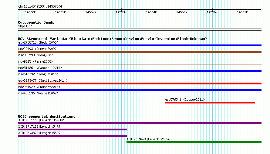The width and height of the screenshot is (270, 154).
Task: Click the 14550k ruler tick label
Action: (x=30, y=12)
